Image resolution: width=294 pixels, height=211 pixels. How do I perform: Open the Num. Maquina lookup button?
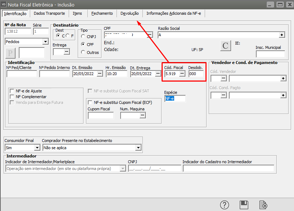(x=143, y=115)
